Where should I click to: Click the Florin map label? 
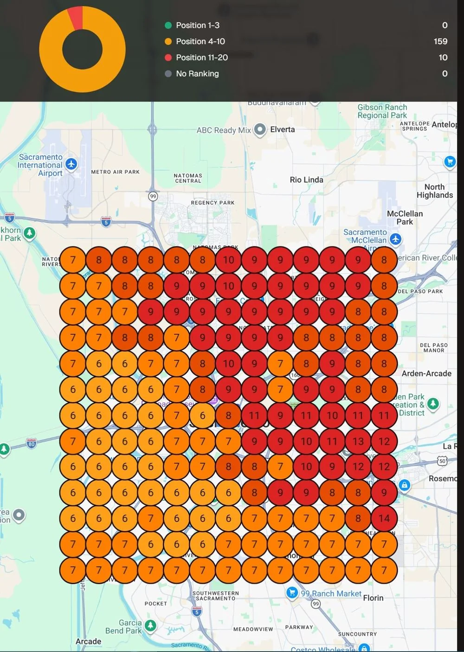tap(373, 598)
